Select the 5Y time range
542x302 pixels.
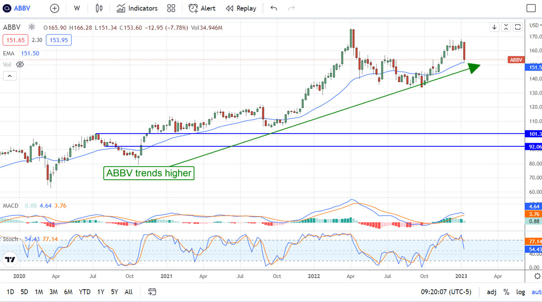pos(115,292)
